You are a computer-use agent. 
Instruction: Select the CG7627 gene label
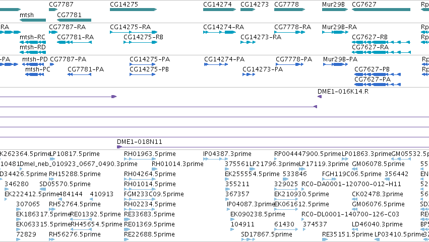[364, 5]
